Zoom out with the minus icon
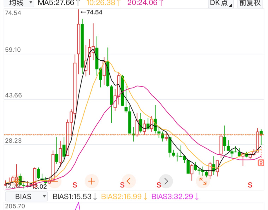This screenshot has height=210, width=268. coord(54,181)
